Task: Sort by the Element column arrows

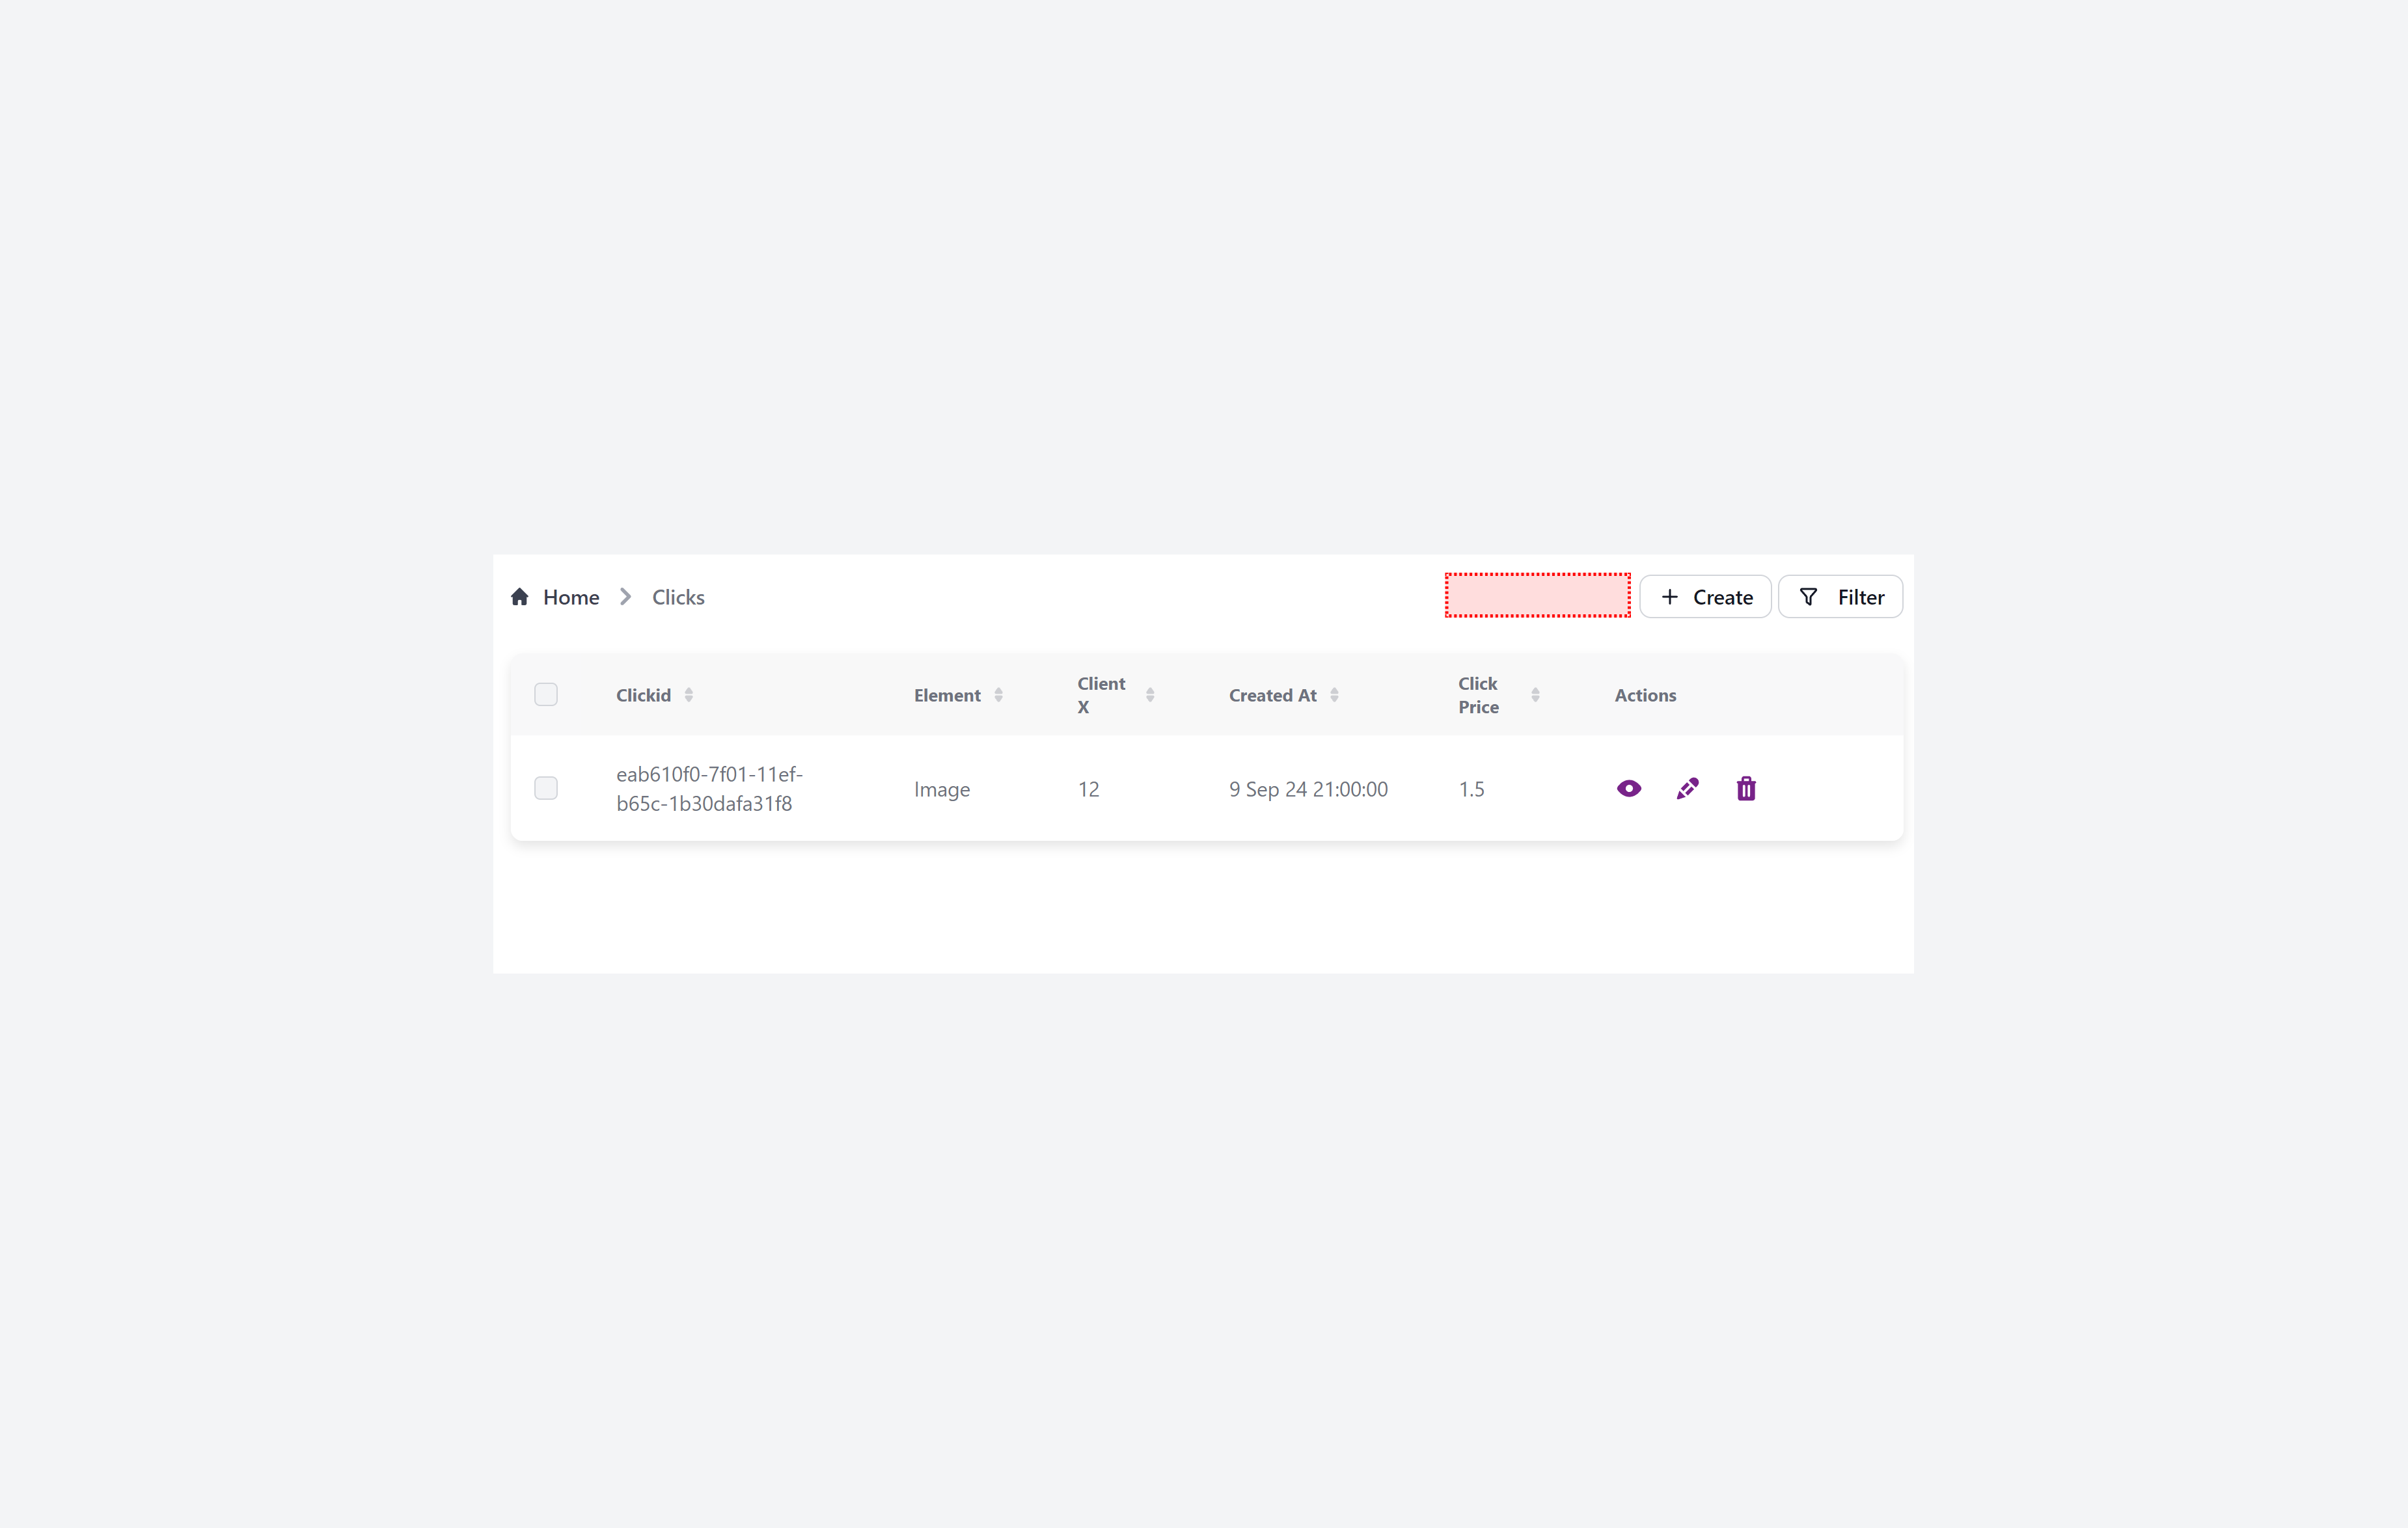Action: [998, 695]
